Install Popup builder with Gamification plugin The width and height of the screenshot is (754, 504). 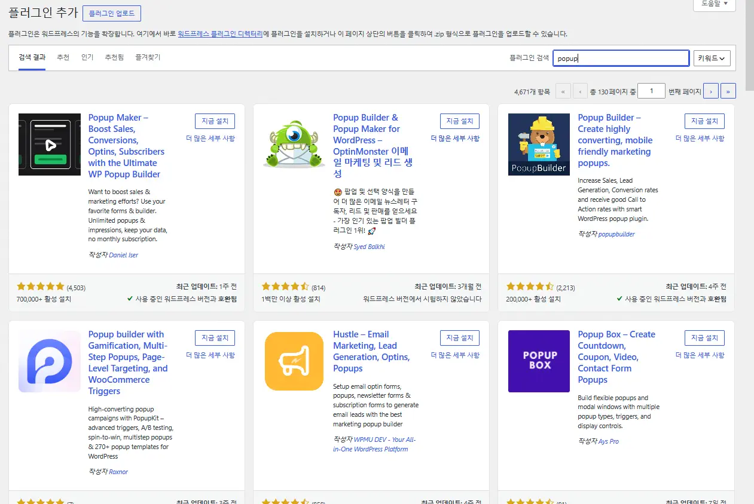[x=215, y=338]
